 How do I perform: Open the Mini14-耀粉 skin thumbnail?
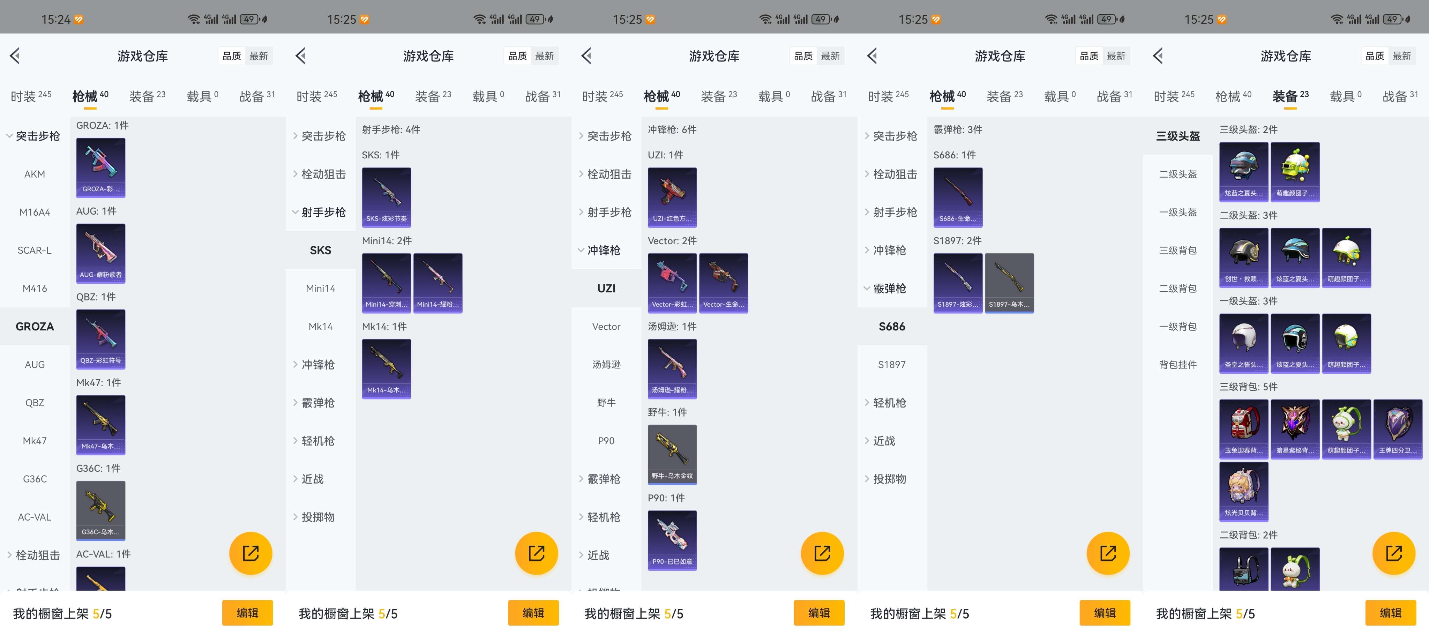[438, 283]
